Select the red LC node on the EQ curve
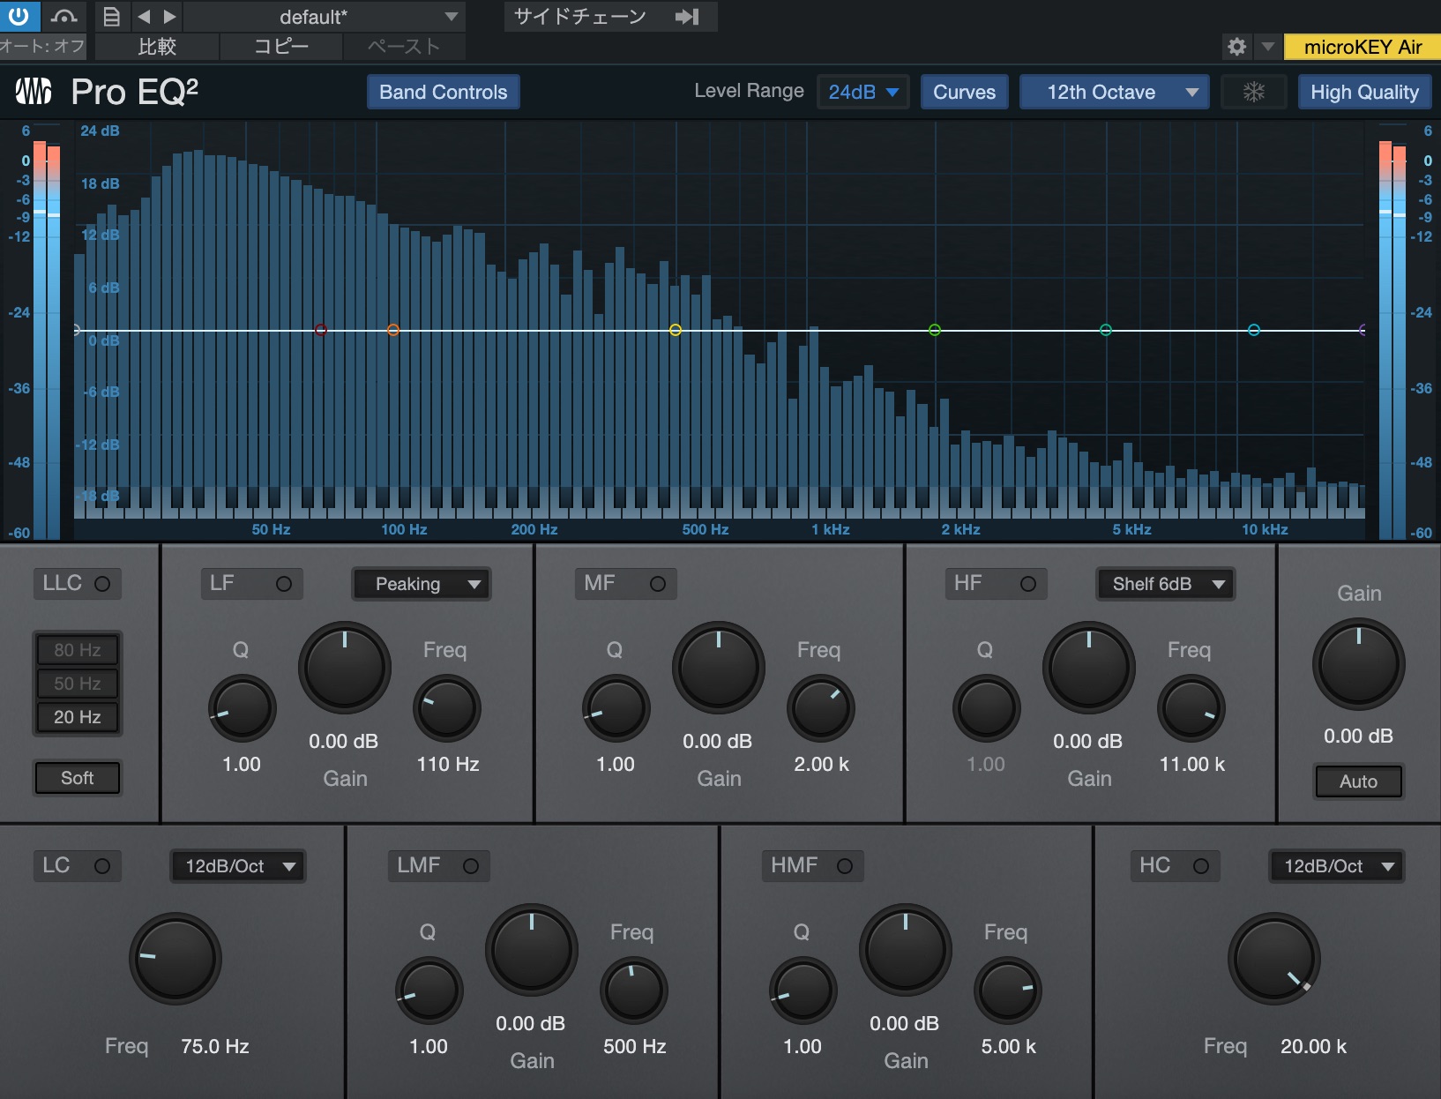 point(321,330)
